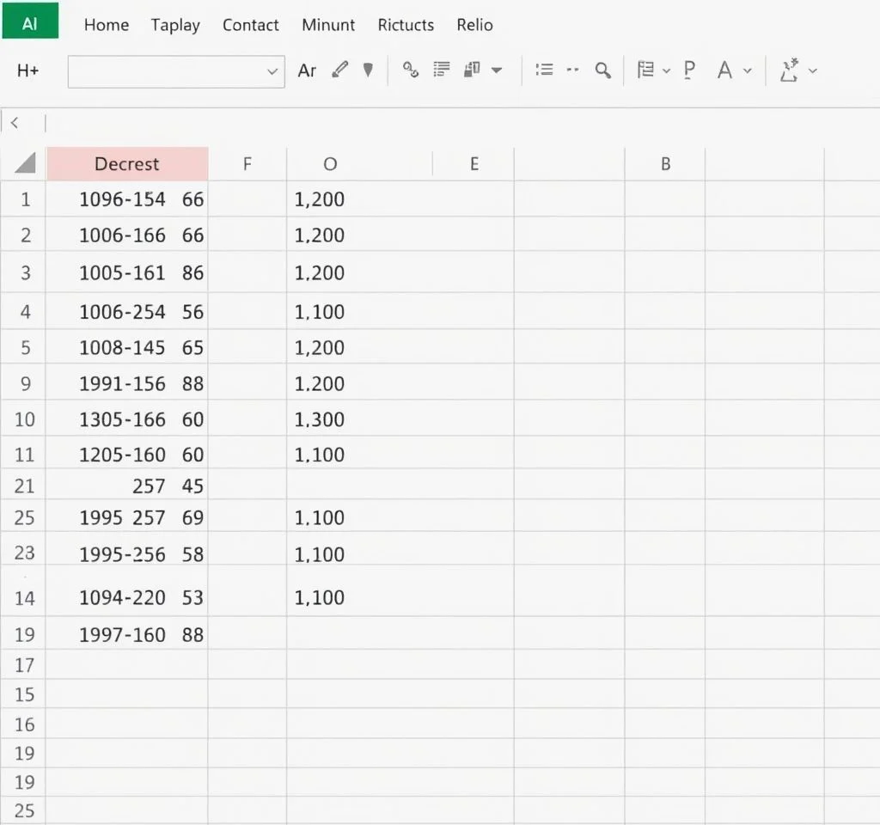
Task: Open the name box dropdown
Action: [x=272, y=72]
